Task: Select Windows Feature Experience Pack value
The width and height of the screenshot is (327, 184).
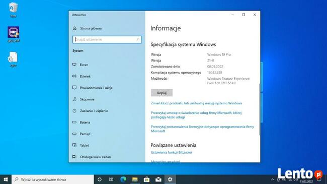Action: click(x=228, y=81)
